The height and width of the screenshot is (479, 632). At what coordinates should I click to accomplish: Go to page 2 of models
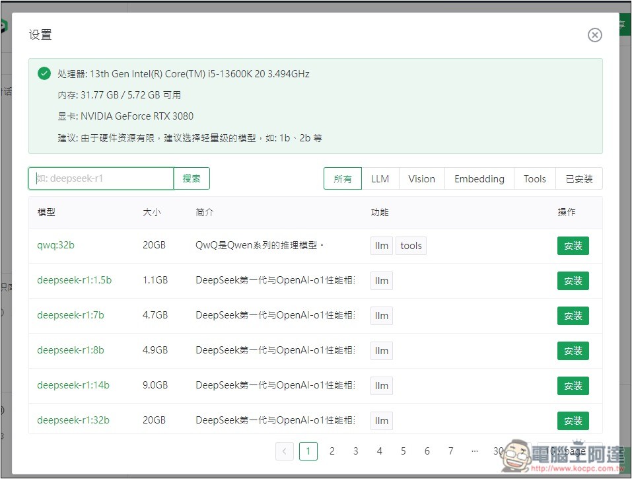point(332,451)
